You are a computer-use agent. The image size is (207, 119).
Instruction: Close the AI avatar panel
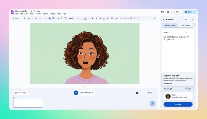193,19
